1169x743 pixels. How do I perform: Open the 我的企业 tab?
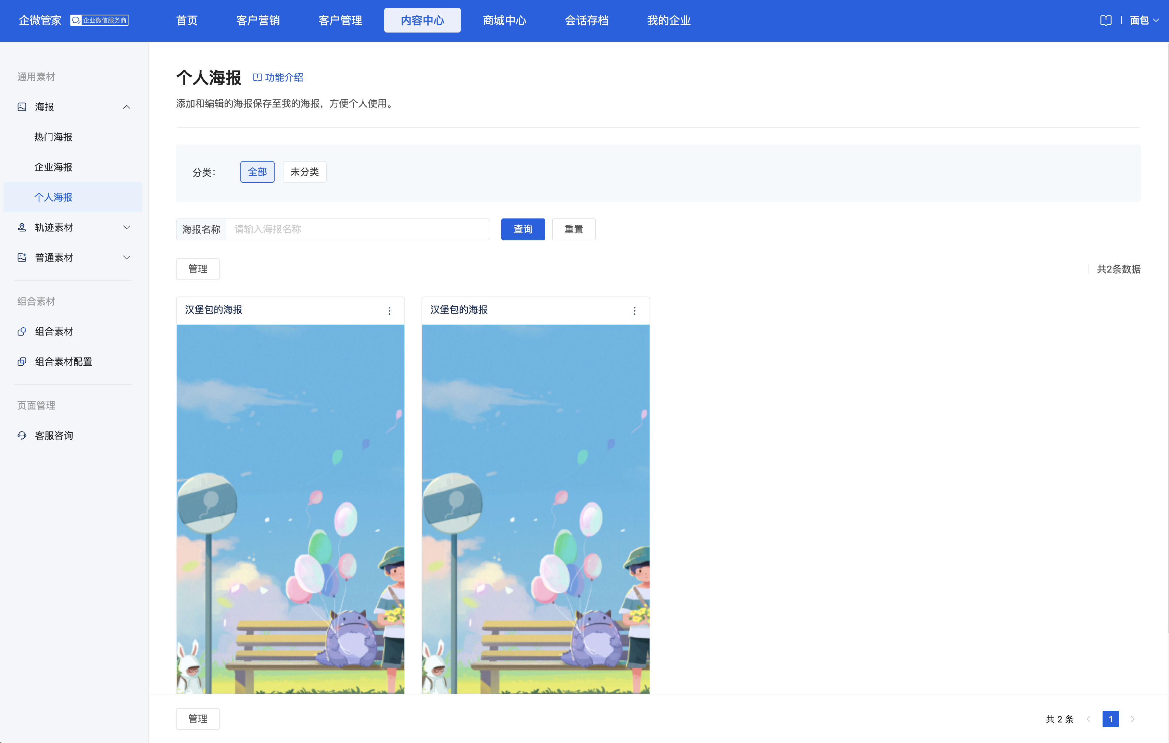tap(668, 21)
